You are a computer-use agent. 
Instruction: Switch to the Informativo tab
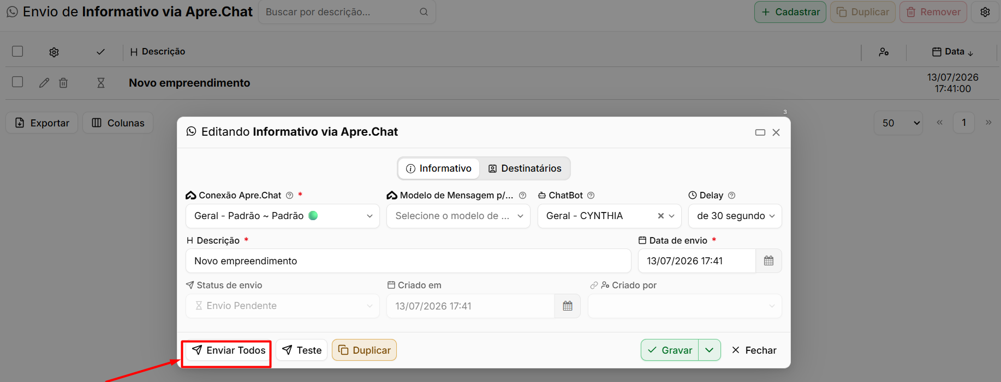click(x=439, y=168)
